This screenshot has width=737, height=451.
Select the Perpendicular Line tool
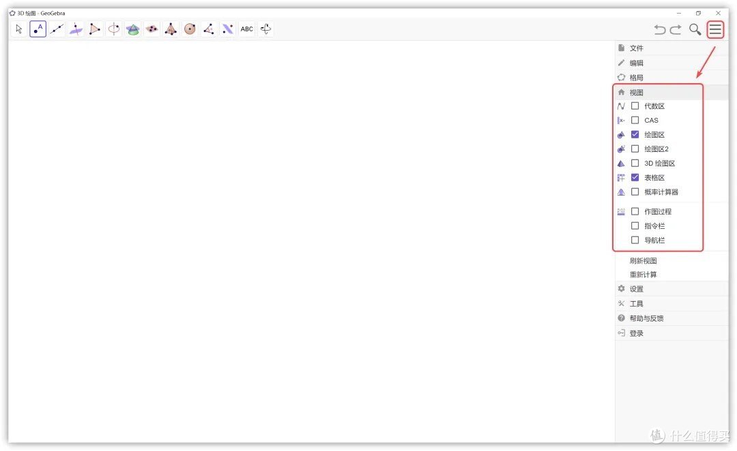76,29
